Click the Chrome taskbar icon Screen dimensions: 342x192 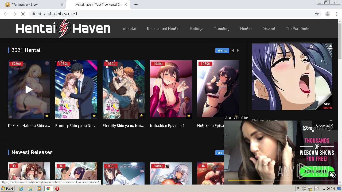pyautogui.click(x=48, y=189)
